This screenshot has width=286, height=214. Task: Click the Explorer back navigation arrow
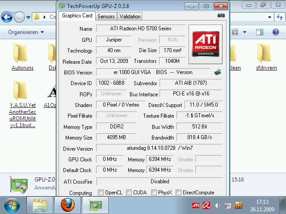(7, 17)
